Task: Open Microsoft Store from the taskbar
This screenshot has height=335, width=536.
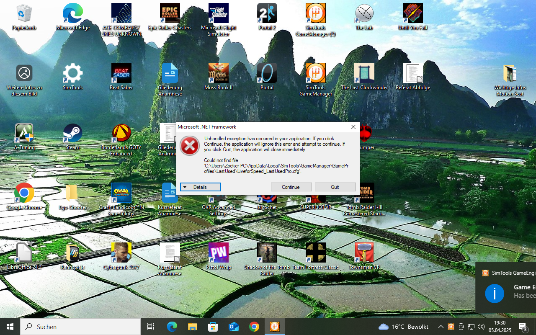Action: tap(213, 327)
